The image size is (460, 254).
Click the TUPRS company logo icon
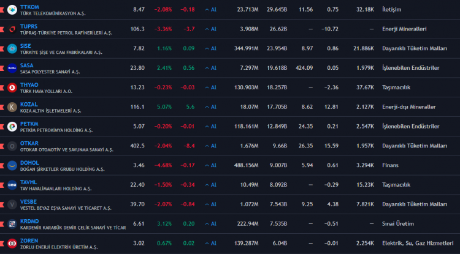12,29
